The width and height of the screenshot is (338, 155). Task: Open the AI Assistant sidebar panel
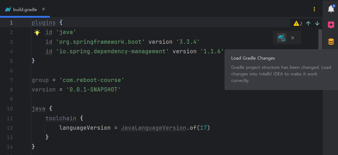coord(331,25)
